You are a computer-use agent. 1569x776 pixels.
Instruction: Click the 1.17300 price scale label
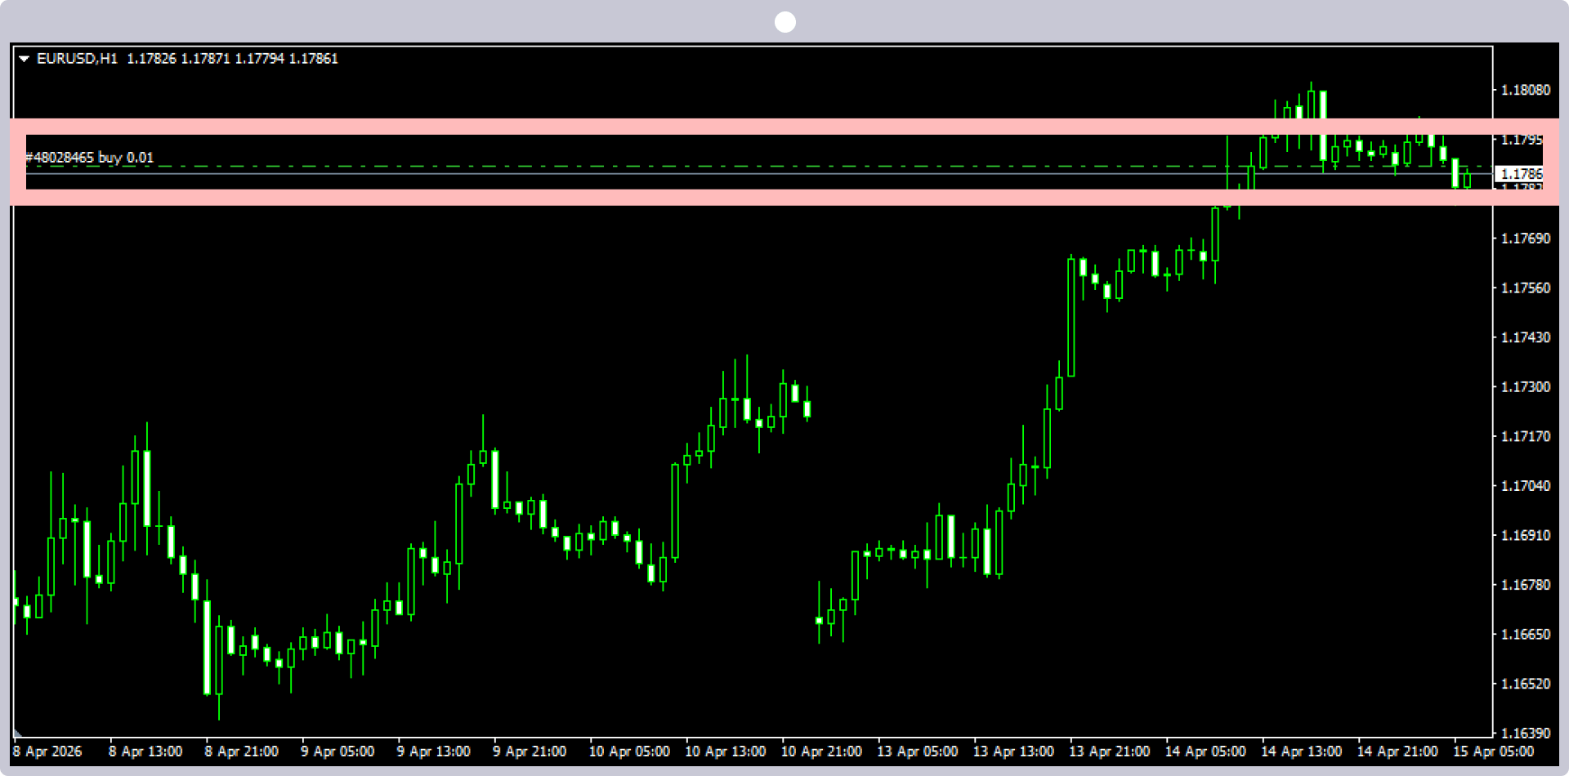(x=1526, y=387)
